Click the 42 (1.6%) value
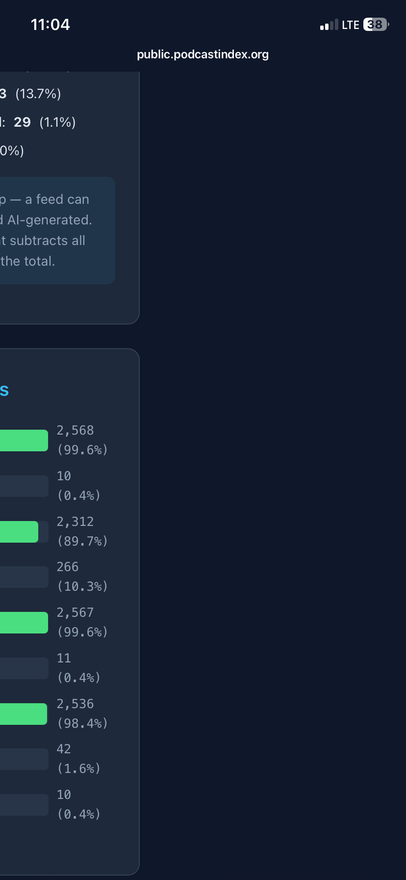 [x=78, y=759]
